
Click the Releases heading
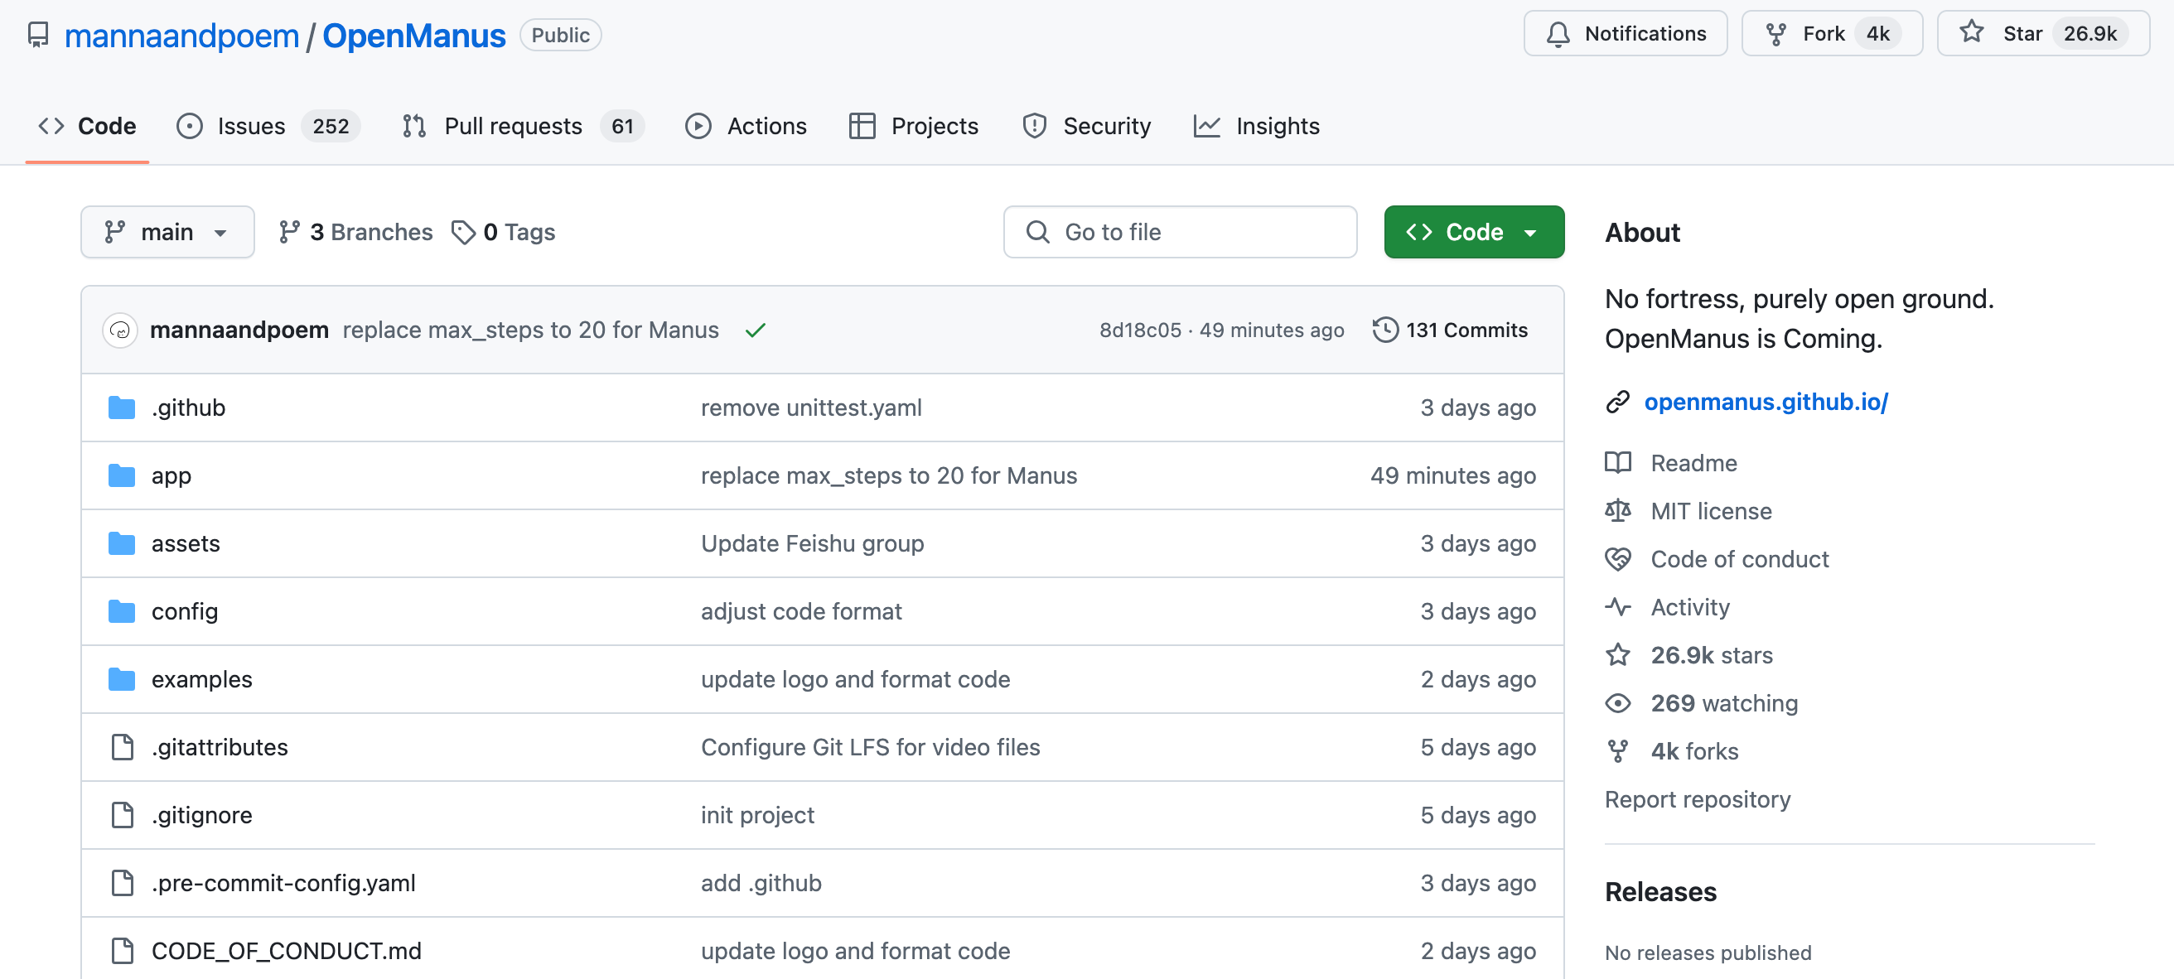[1660, 892]
